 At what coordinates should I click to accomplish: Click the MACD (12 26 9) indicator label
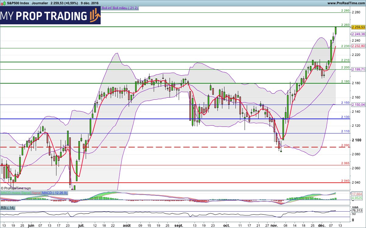(54, 193)
